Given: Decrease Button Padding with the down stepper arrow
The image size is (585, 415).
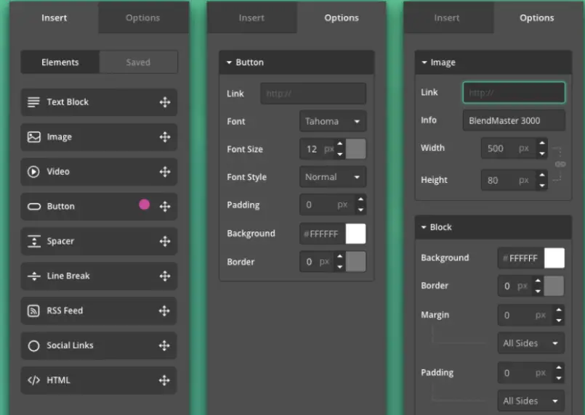Looking at the screenshot, I should tap(360, 210).
